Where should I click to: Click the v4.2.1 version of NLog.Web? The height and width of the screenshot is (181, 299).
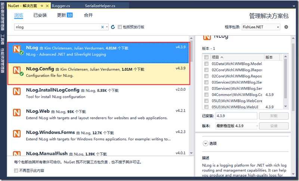[181, 110]
